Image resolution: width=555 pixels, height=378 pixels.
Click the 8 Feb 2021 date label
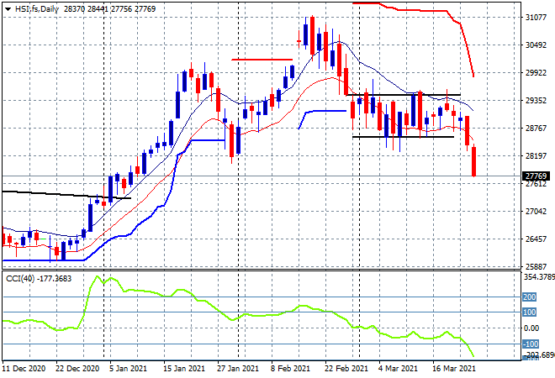[x=290, y=369]
